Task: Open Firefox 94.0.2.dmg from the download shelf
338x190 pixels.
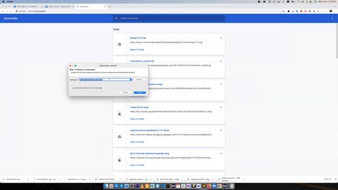Action: coord(106,179)
